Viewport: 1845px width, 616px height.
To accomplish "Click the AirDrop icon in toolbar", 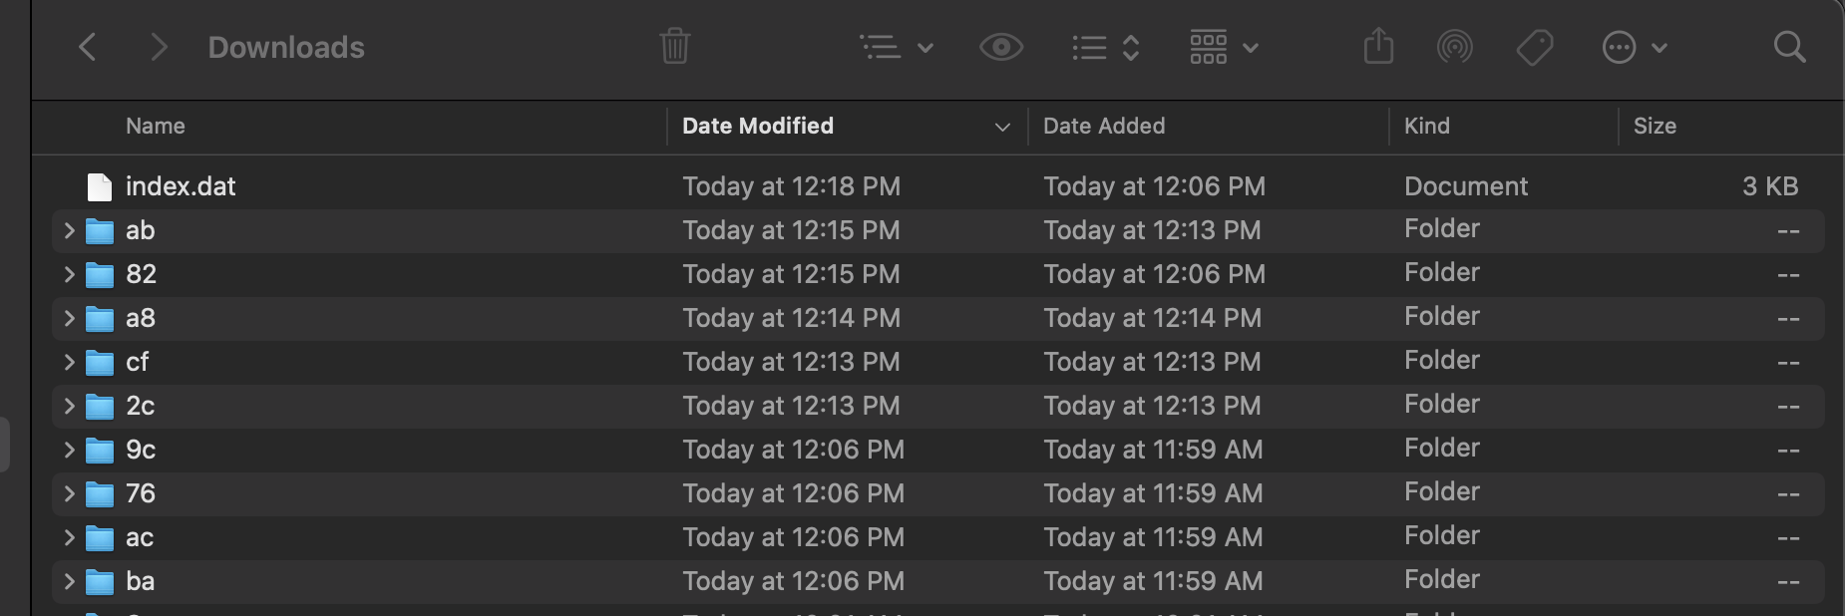I will coord(1454,47).
